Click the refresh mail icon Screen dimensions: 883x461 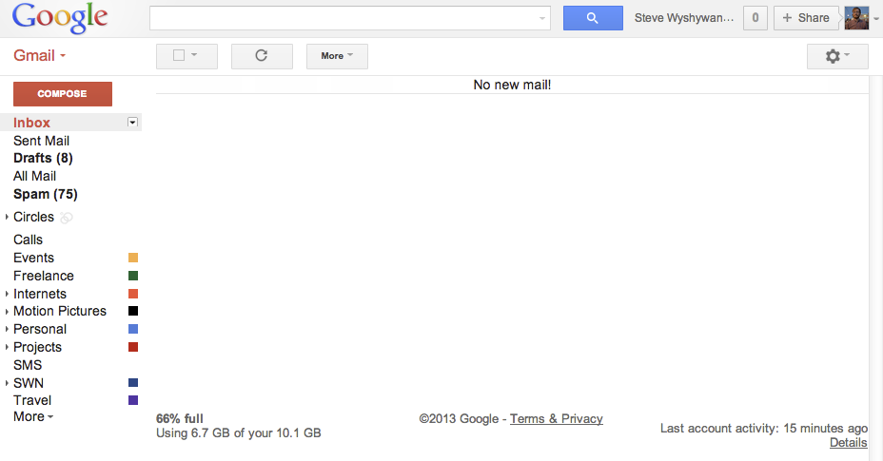(x=262, y=56)
